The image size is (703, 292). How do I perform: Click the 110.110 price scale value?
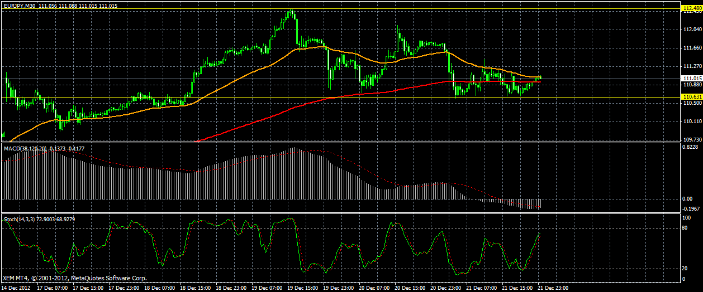coord(691,121)
